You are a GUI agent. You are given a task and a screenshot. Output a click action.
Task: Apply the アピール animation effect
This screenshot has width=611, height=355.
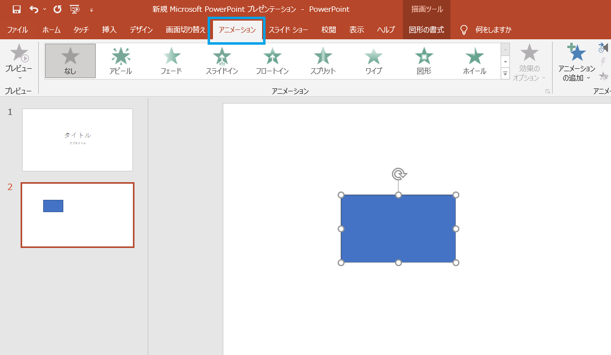[121, 61]
